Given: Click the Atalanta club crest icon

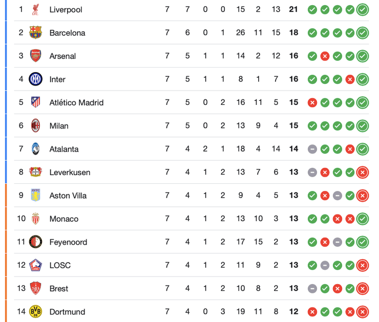Looking at the screenshot, I should [x=35, y=149].
